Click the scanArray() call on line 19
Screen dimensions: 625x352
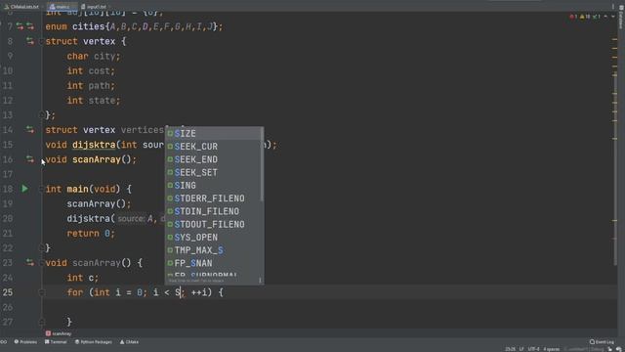pos(99,203)
